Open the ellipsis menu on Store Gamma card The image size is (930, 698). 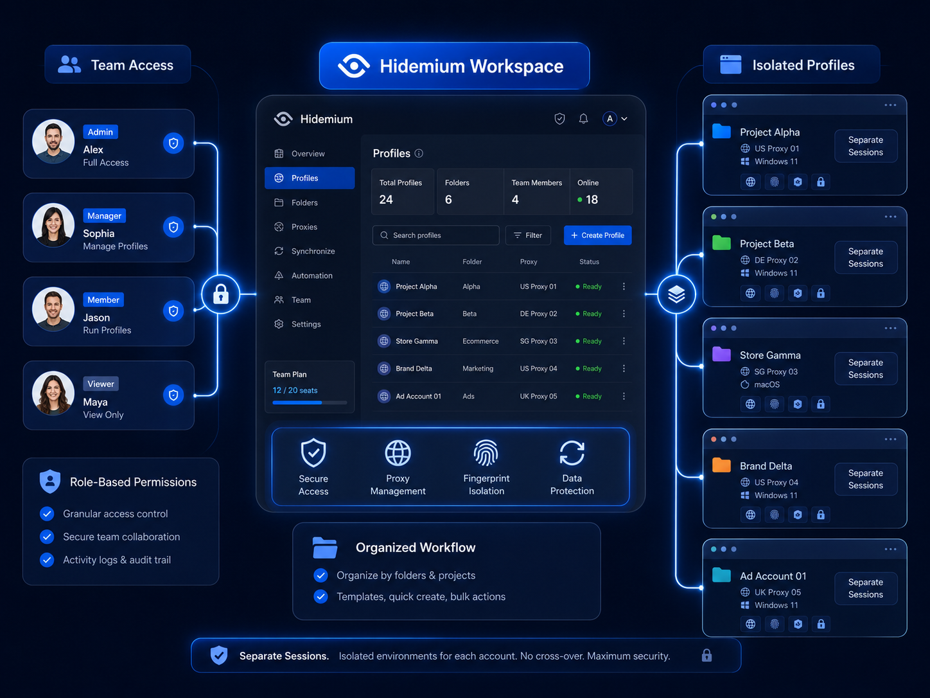[890, 328]
